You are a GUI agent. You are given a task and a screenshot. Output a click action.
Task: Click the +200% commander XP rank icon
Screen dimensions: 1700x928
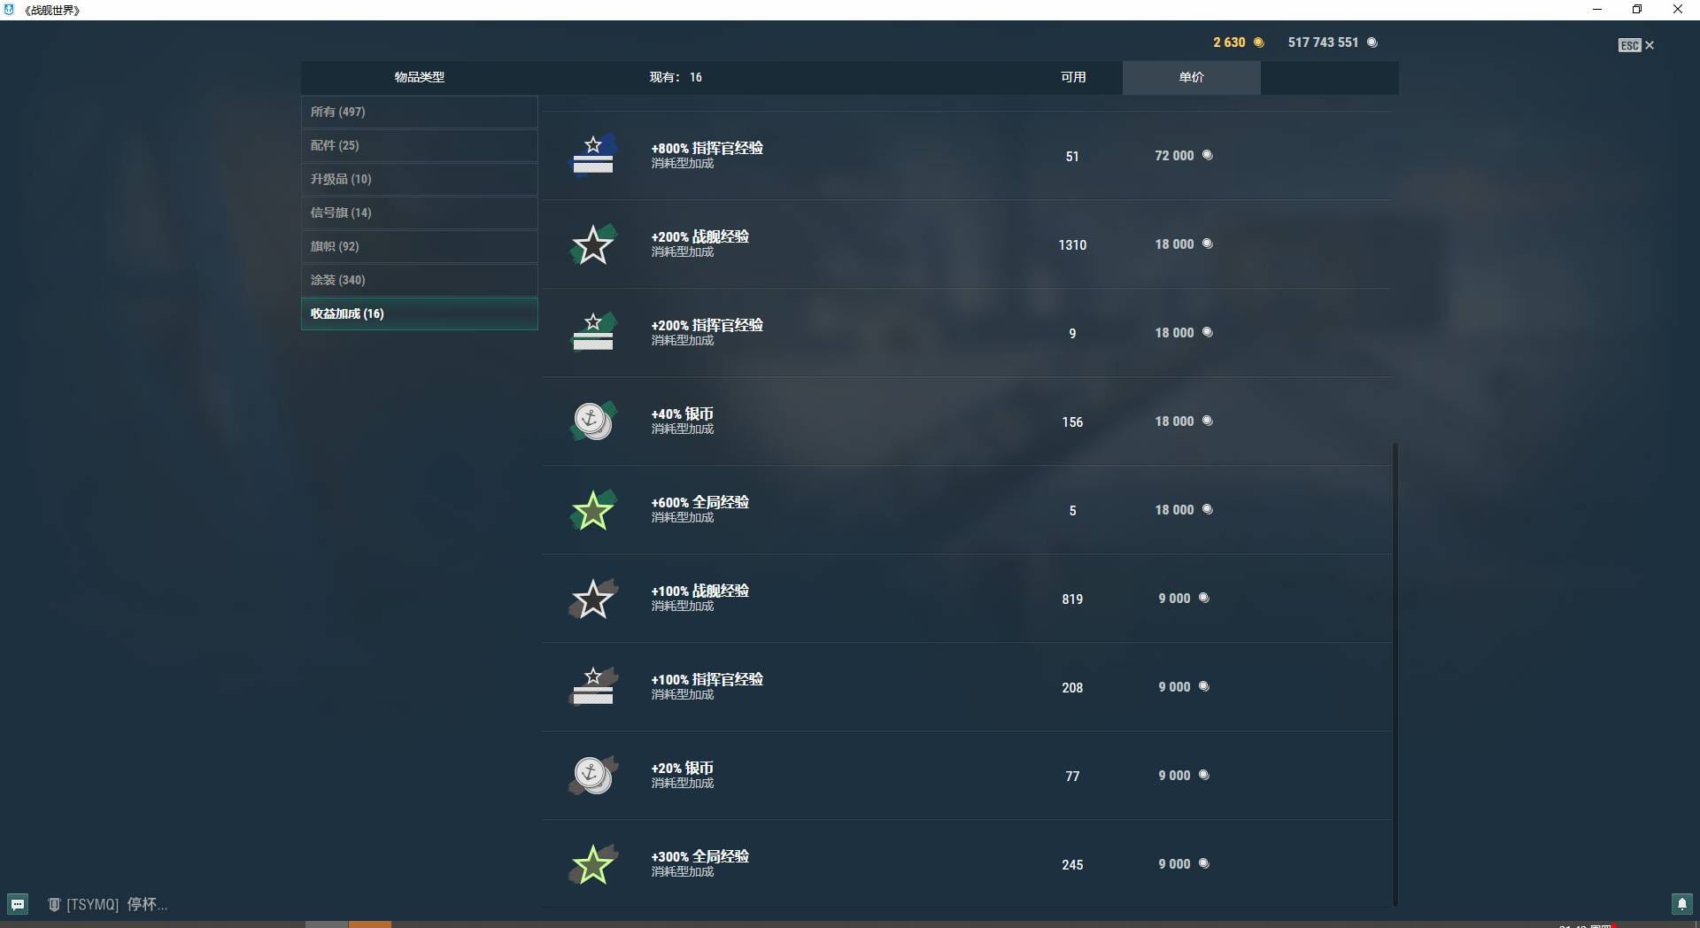pos(592,333)
